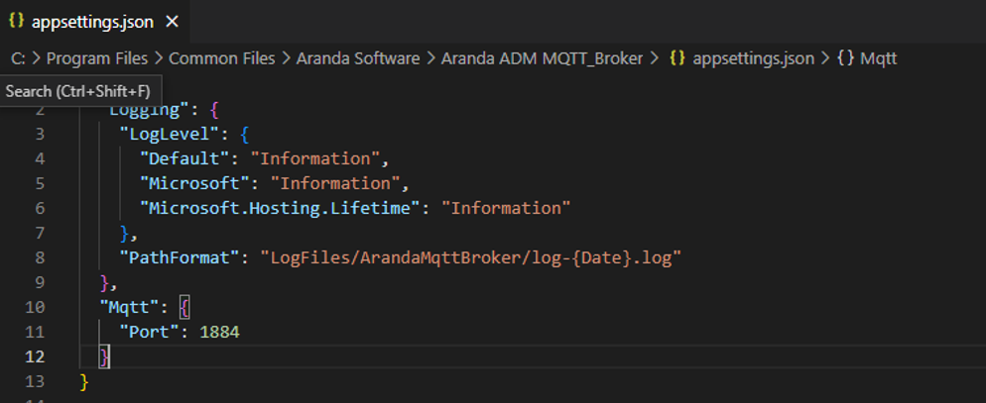Screen dimensions: 986x403
Task: Click appsettings.json breadcrumb item
Action: pyautogui.click(x=753, y=59)
